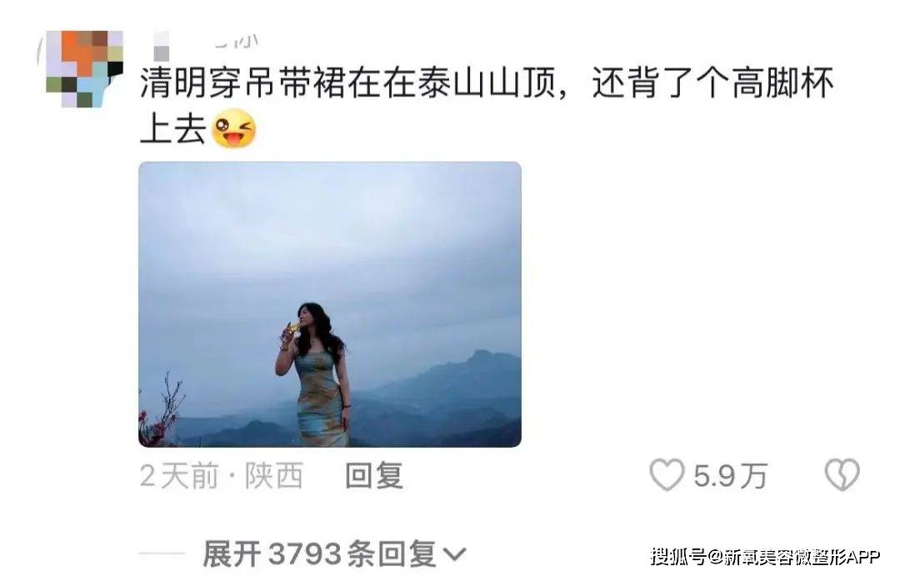Click the wine glass in the photo

(291, 329)
